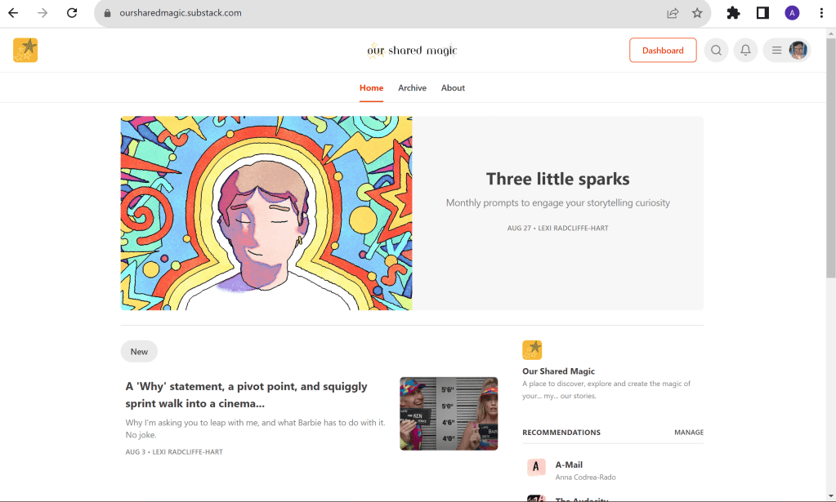Share this page via address bar icon
Image resolution: width=836 pixels, height=502 pixels.
(x=673, y=13)
